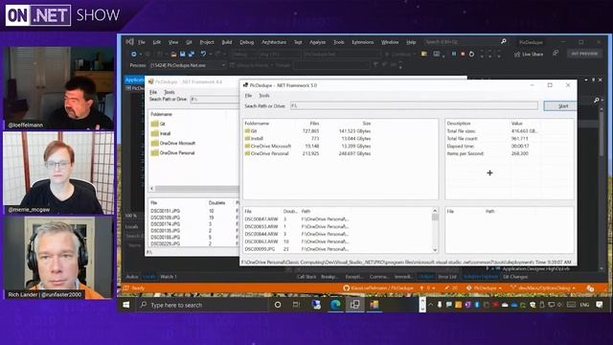This screenshot has height=345, width=613.
Task: Click the Visual Studio search box
Action: 465,41
